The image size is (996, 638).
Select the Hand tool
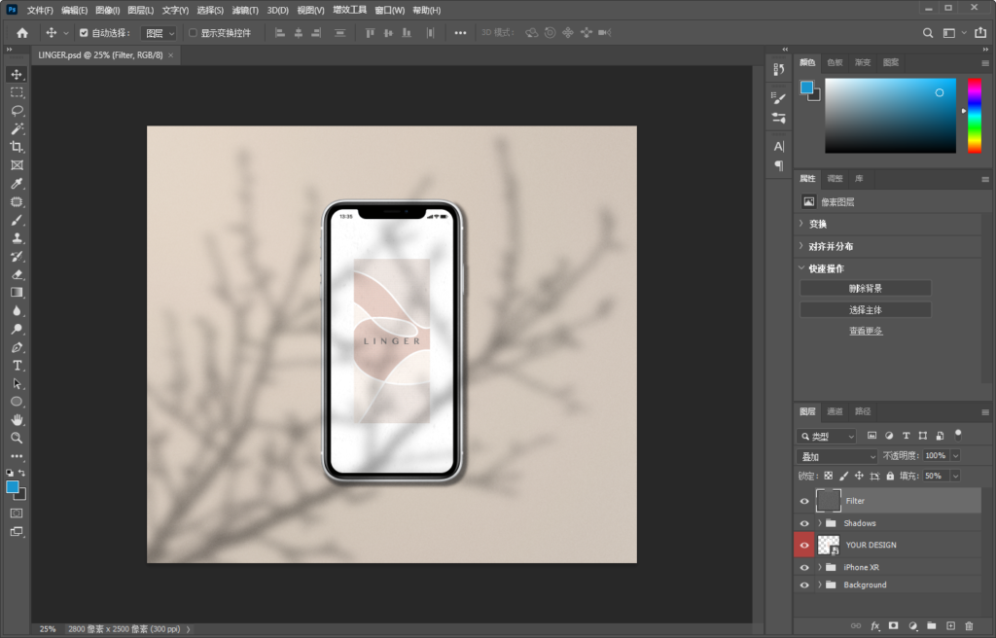(x=17, y=420)
